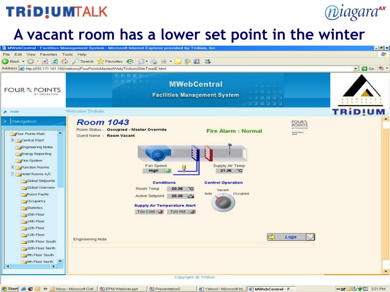Open the Fire System folder
Viewport: 390px width, 292px height.
tap(29, 160)
